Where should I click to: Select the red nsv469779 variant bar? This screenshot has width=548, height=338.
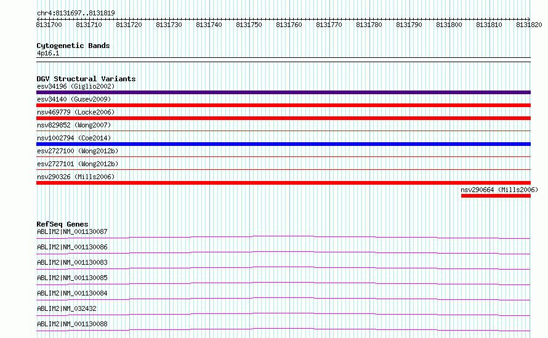coord(283,118)
